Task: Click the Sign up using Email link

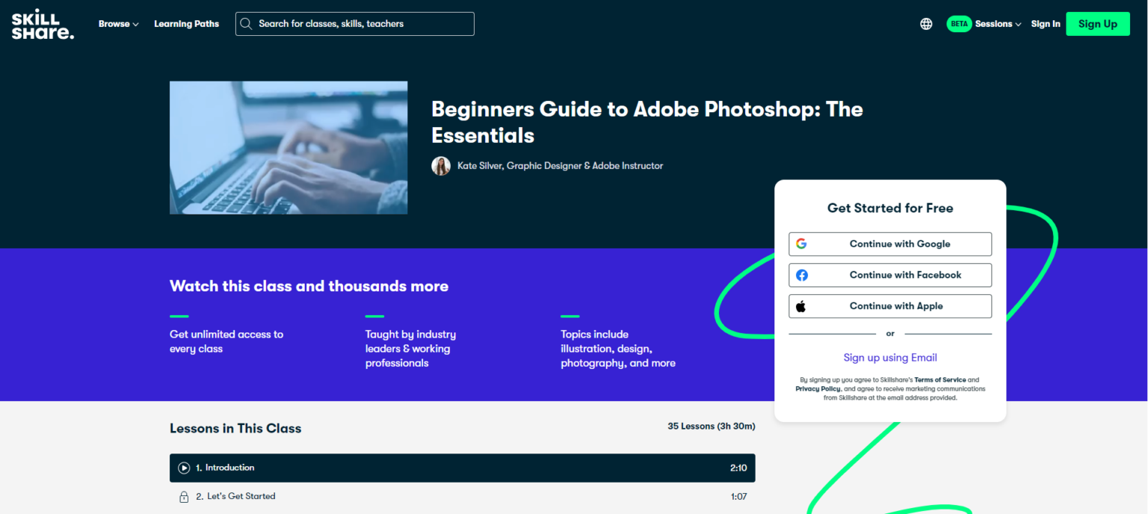Action: [x=889, y=357]
